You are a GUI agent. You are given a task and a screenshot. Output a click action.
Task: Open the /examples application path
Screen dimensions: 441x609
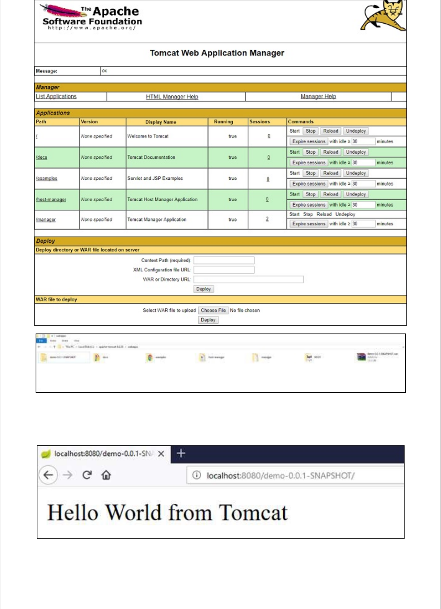(x=46, y=179)
